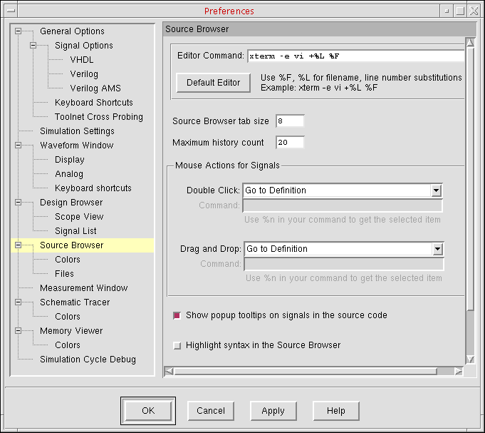485x433 pixels.
Task: Collapse the Waveform Window tree node
Action: tap(19, 146)
